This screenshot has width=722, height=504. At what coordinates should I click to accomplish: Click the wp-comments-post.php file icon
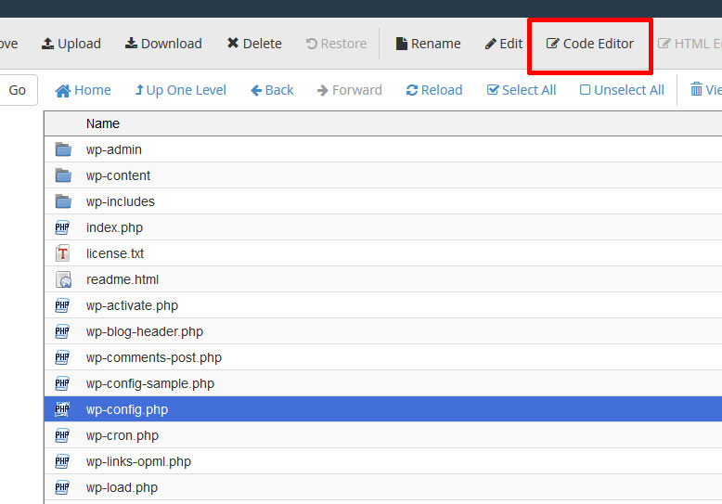tap(62, 357)
